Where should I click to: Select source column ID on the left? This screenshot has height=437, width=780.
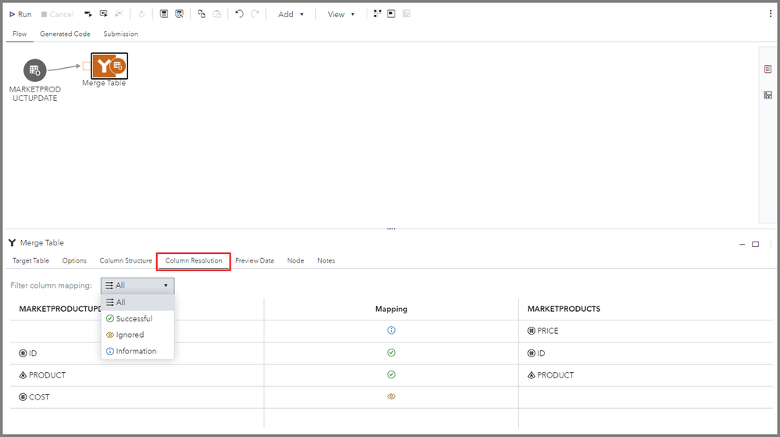tap(28, 353)
